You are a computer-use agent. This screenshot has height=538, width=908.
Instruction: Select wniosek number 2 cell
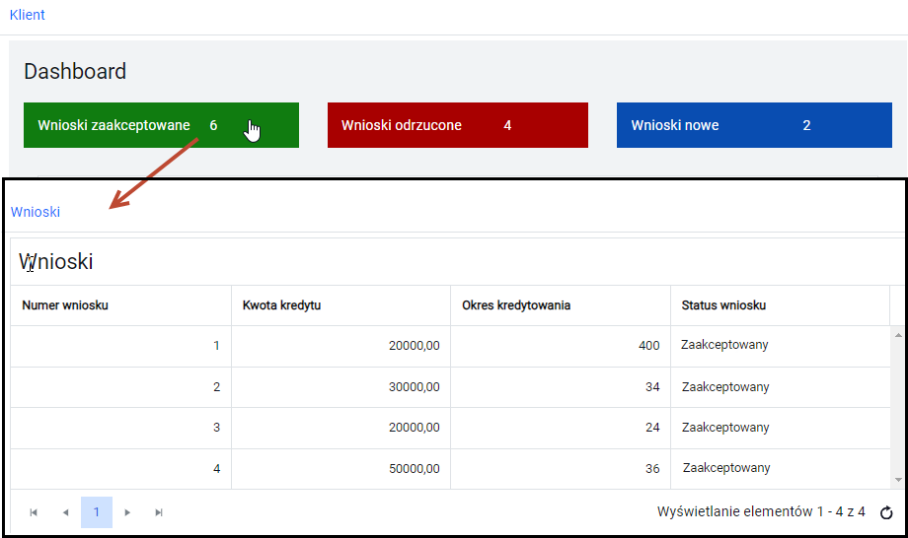(121, 387)
